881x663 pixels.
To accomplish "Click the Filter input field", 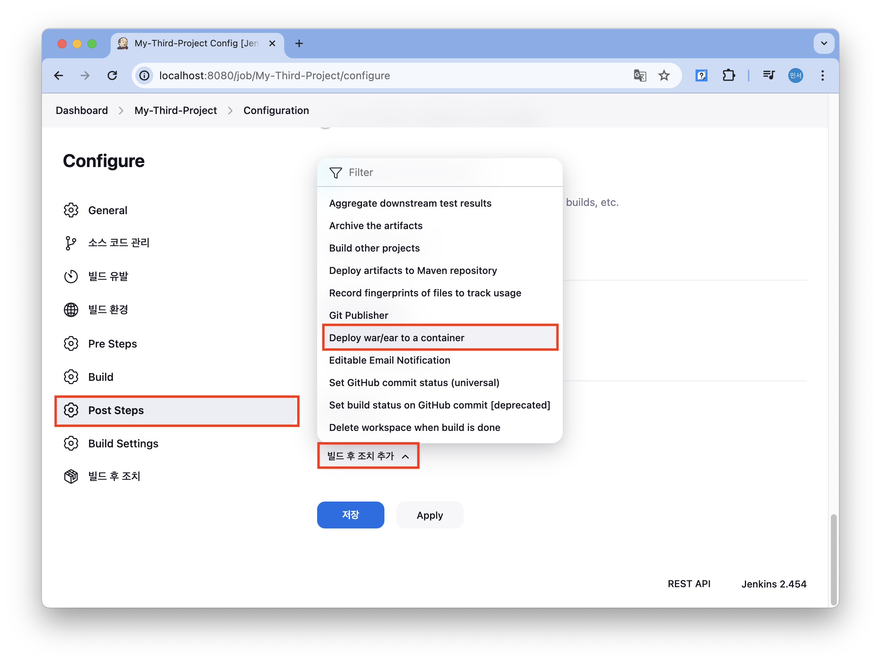I will coord(446,172).
